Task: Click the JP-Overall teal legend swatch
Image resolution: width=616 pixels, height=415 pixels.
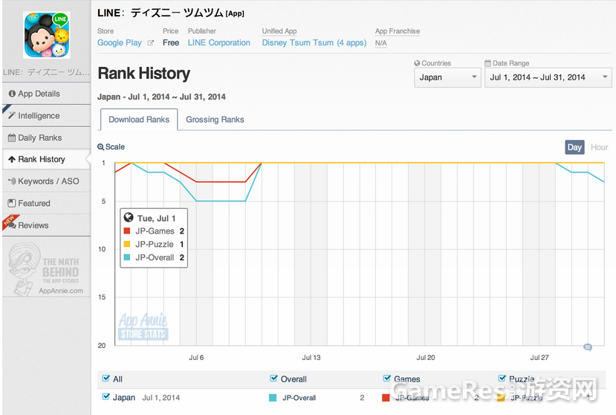Action: 273,398
